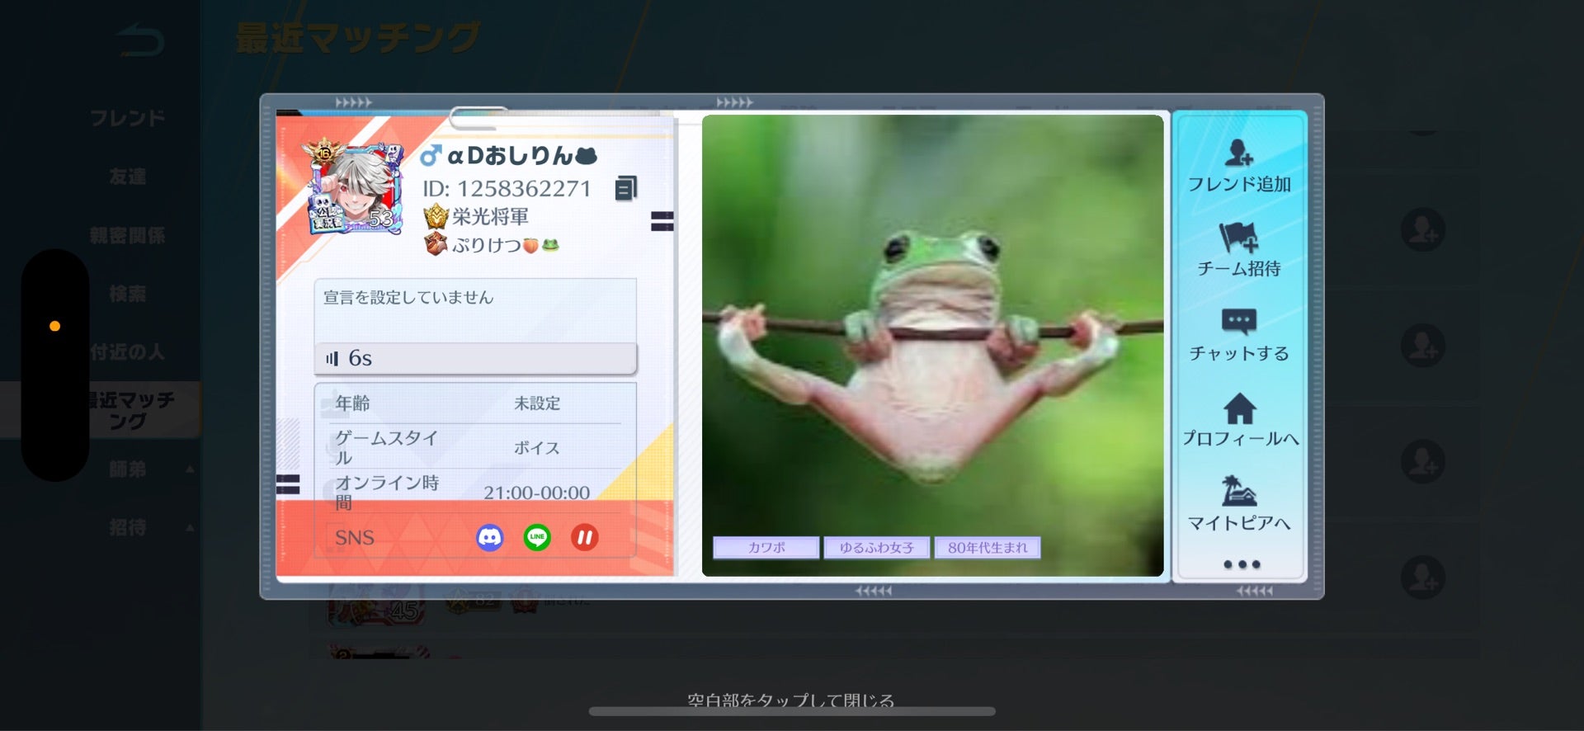Expand 師弟 in sidebar
The height and width of the screenshot is (731, 1584).
128,469
